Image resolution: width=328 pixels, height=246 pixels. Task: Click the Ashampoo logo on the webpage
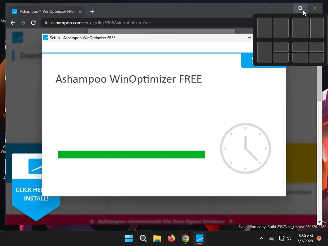pos(18,37)
